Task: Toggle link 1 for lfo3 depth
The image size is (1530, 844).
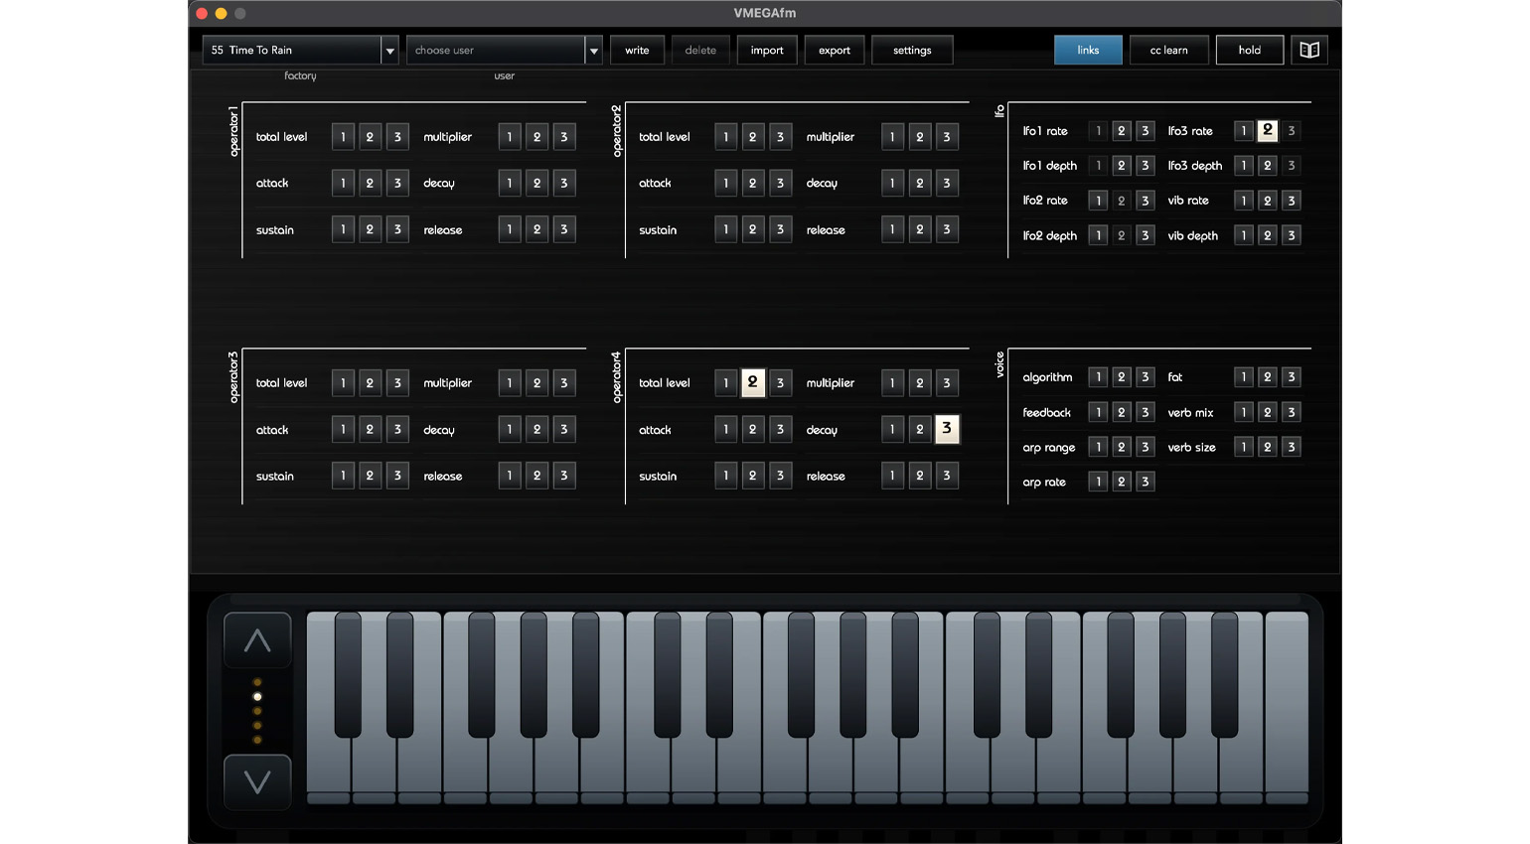Action: [1243, 166]
